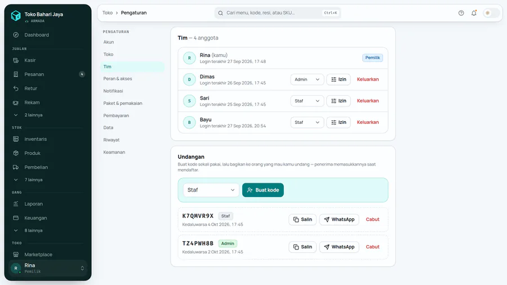Click Cabut for code K7QMVR9X
Image resolution: width=507 pixels, height=285 pixels.
coord(372,220)
